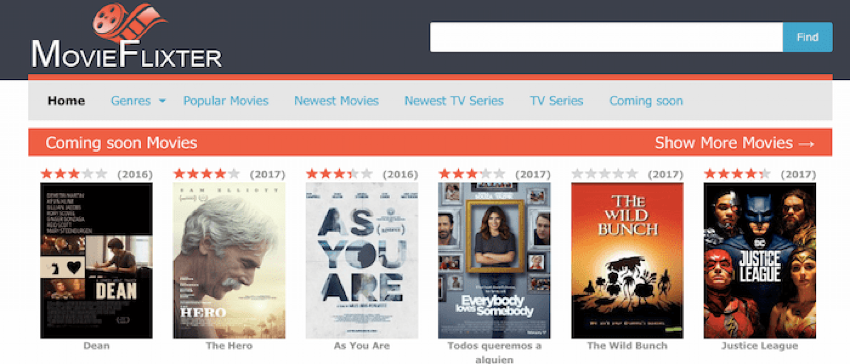Navigate to Coming soon in menu bar
Image resolution: width=850 pixels, height=364 pixels.
[646, 101]
